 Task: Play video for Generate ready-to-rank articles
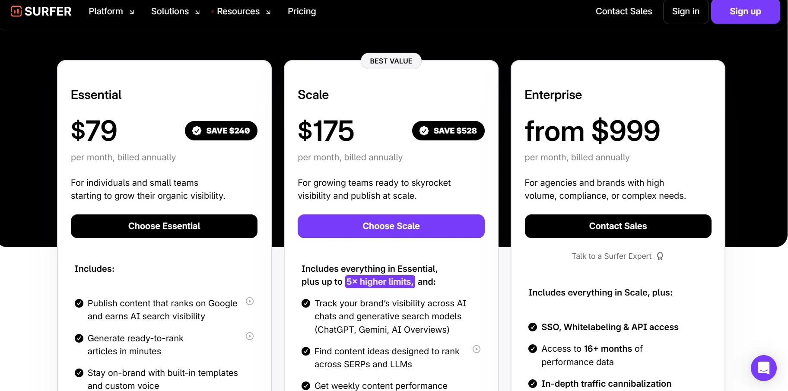tap(250, 336)
